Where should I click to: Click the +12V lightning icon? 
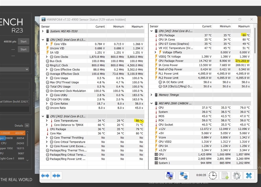[x=156, y=129]
